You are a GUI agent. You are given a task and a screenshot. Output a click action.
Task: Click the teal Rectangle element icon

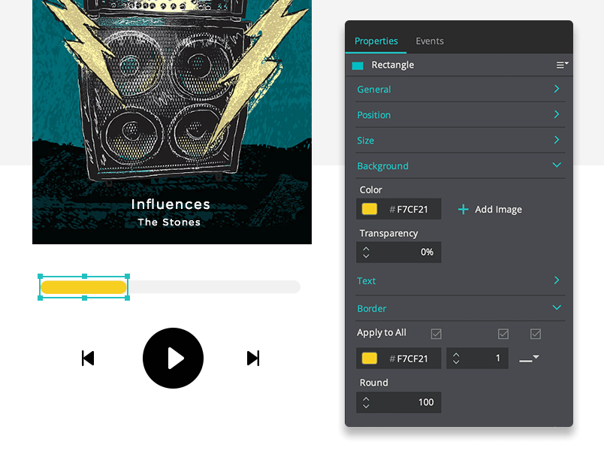[358, 65]
